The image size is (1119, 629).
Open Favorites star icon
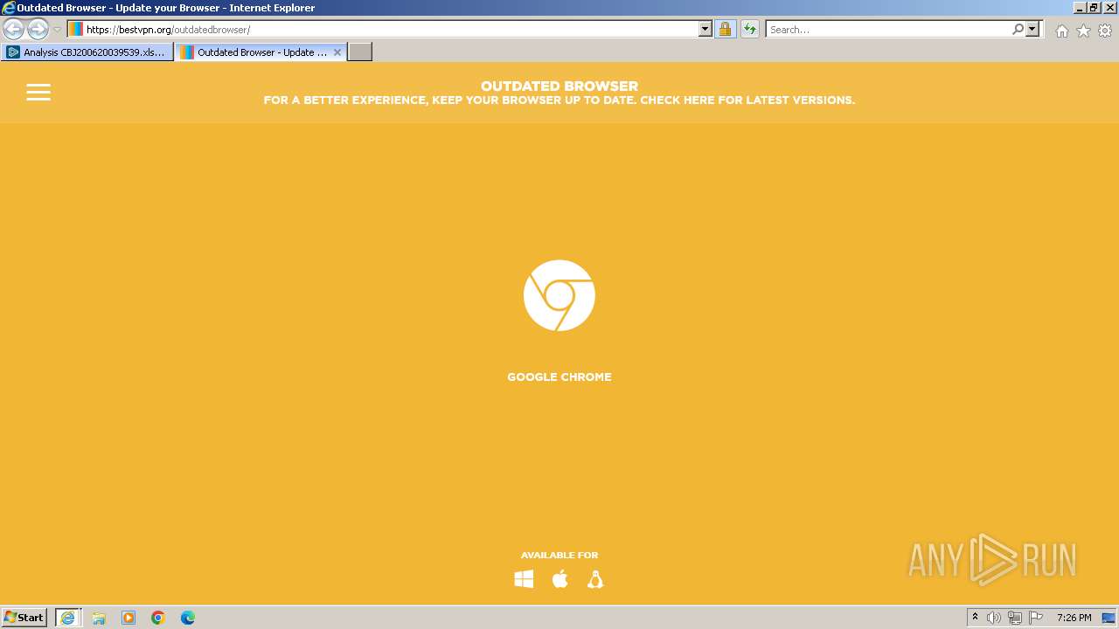point(1083,31)
